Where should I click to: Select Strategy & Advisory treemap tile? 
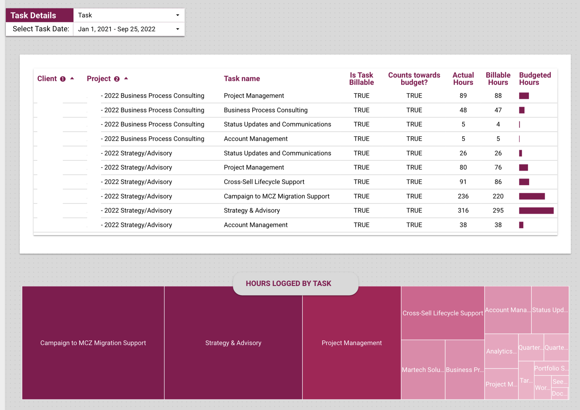point(233,343)
